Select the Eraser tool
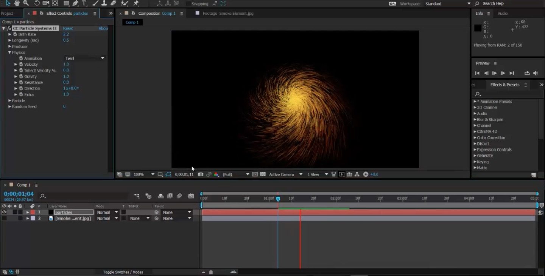This screenshot has width=545, height=276. [113, 3]
